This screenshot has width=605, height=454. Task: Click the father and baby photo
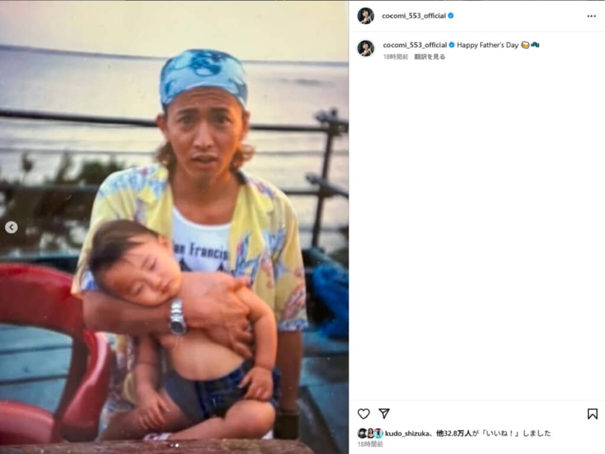coord(174,227)
